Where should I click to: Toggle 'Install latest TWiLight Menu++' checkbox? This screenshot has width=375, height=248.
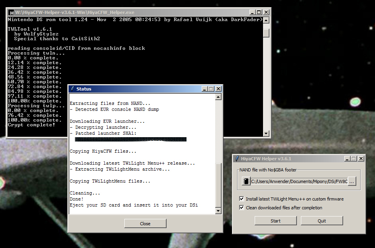pos(241,199)
